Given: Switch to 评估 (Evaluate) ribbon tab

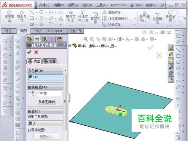Looking at the screenshot, I should [x=38, y=31].
